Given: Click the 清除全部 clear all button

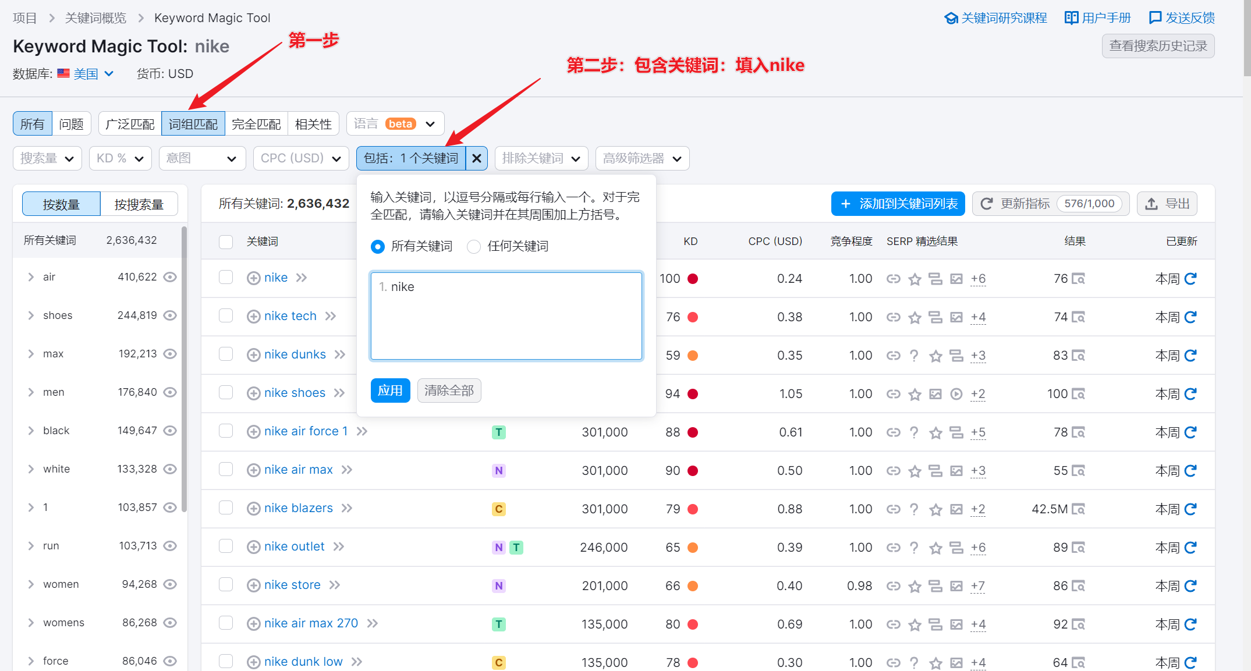Looking at the screenshot, I should click(449, 390).
